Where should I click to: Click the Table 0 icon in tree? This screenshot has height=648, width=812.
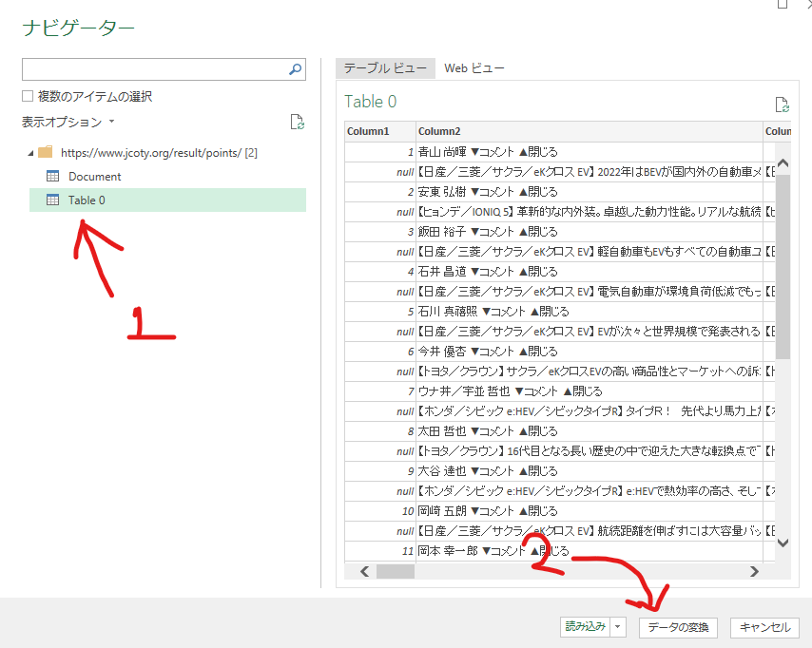pos(53,200)
